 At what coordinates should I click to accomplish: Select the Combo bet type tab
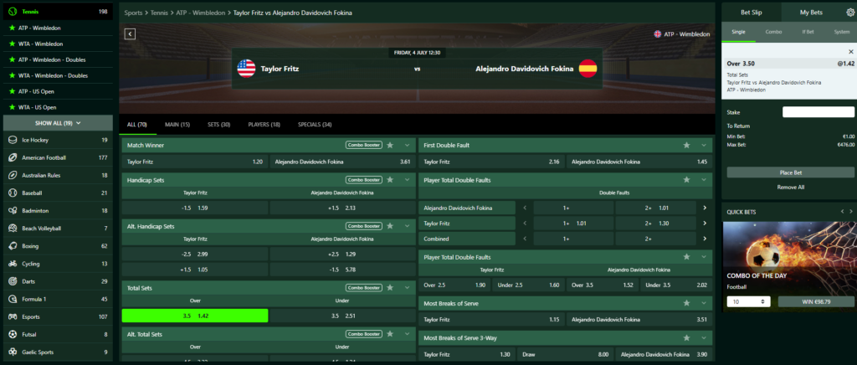[773, 32]
